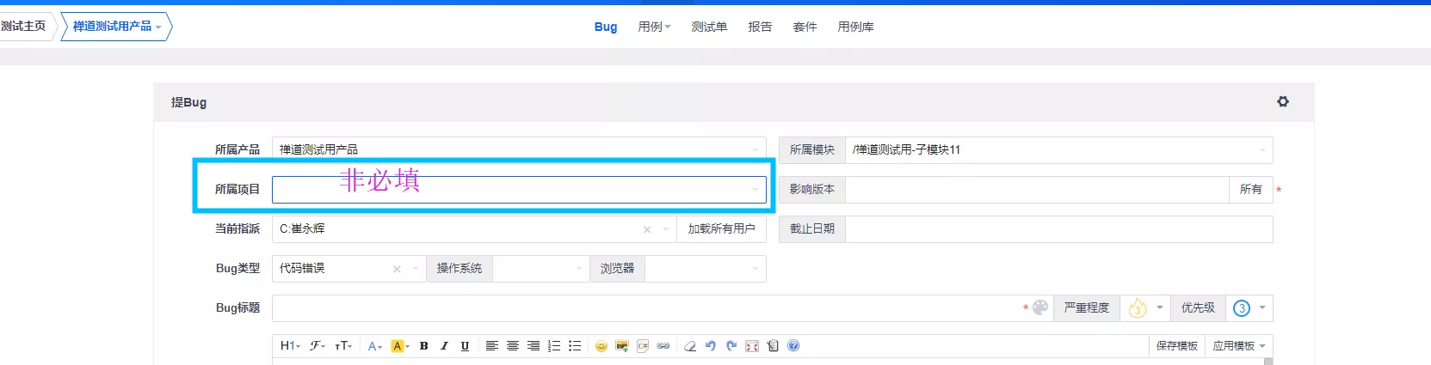Expand Bug类型 dropdown arrow
Screen dimensions: 1431x365
click(x=415, y=269)
